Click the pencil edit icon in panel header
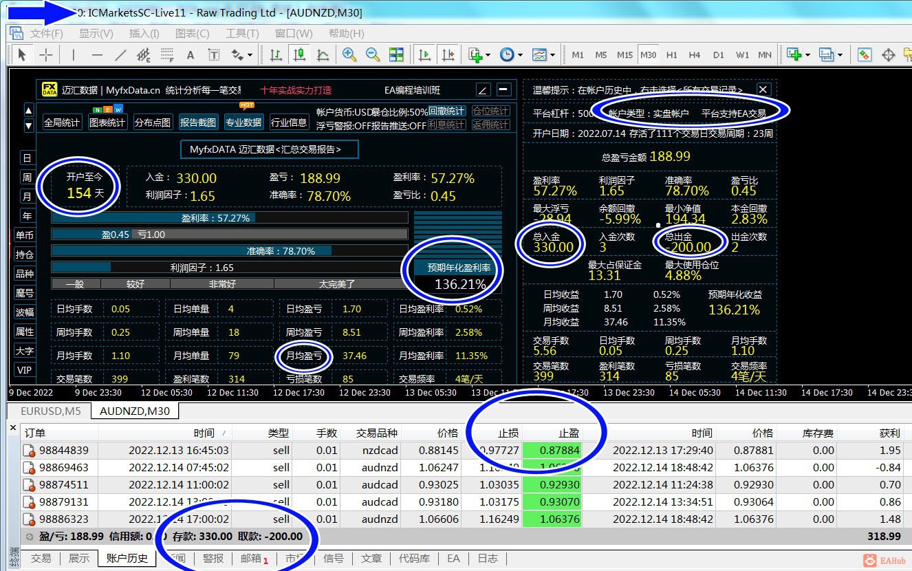 [483, 89]
